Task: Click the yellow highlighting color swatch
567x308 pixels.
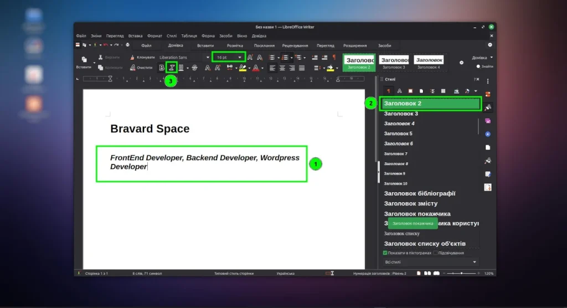Action: [243, 68]
